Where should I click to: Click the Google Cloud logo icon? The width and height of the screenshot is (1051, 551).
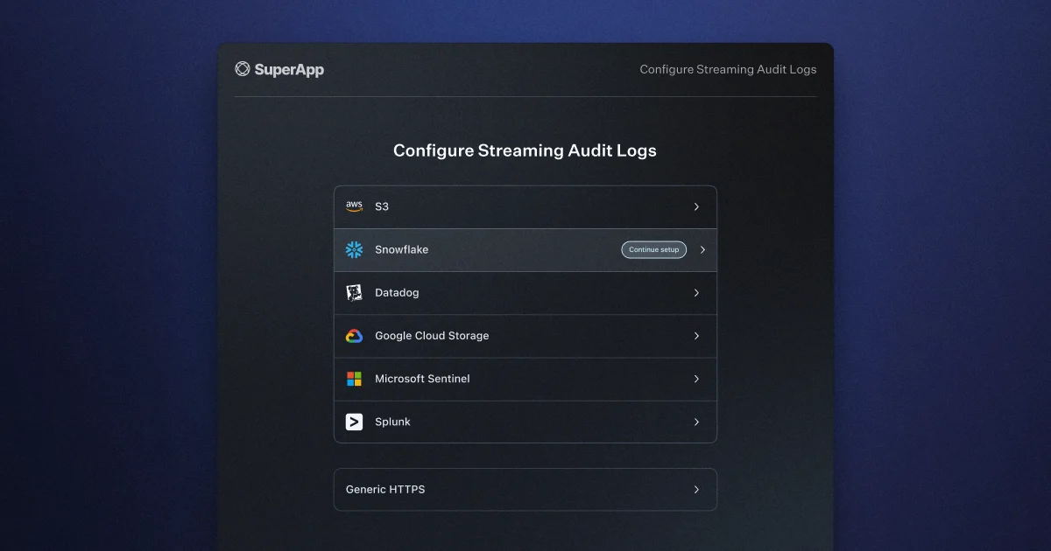tap(354, 336)
